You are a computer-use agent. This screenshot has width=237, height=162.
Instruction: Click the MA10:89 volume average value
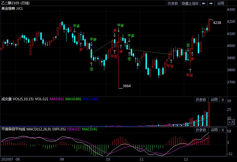pyautogui.click(x=73, y=99)
